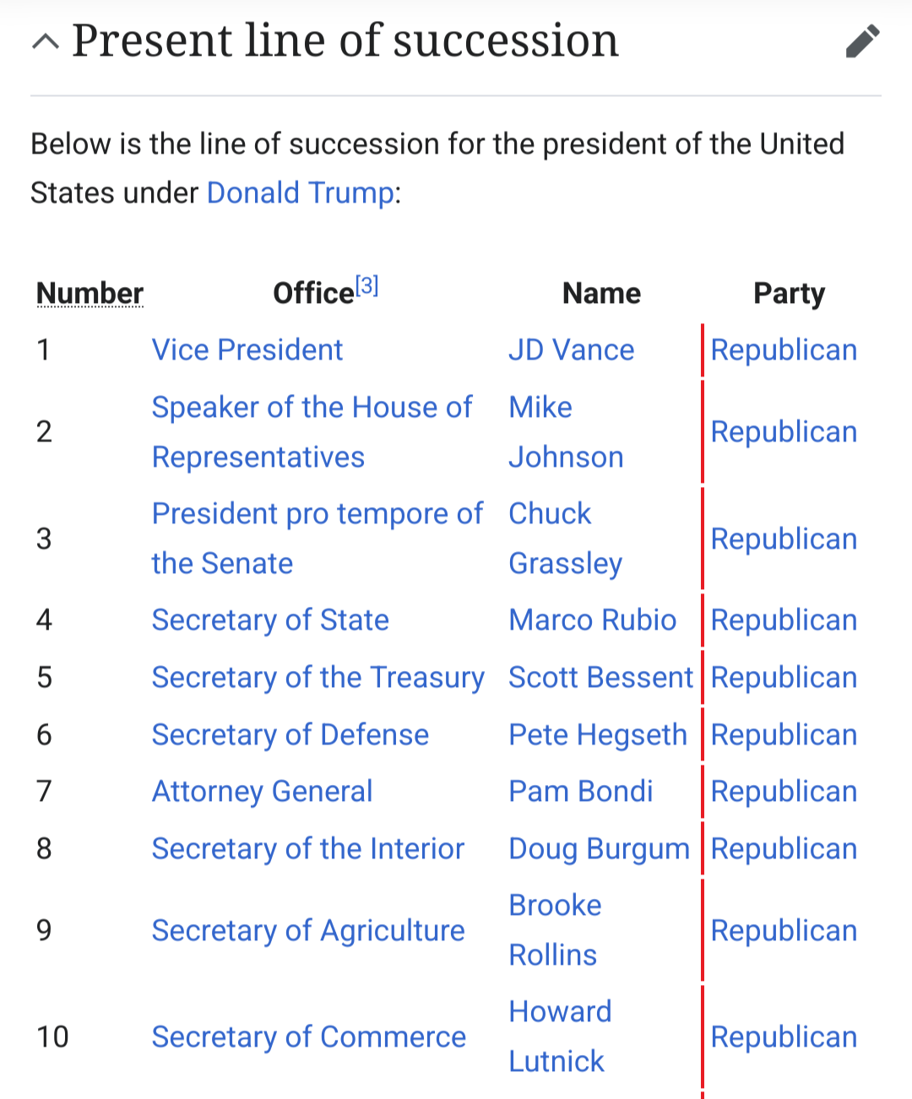Open President pro tempore of the Senate link
This screenshot has width=912, height=1099.
[318, 539]
